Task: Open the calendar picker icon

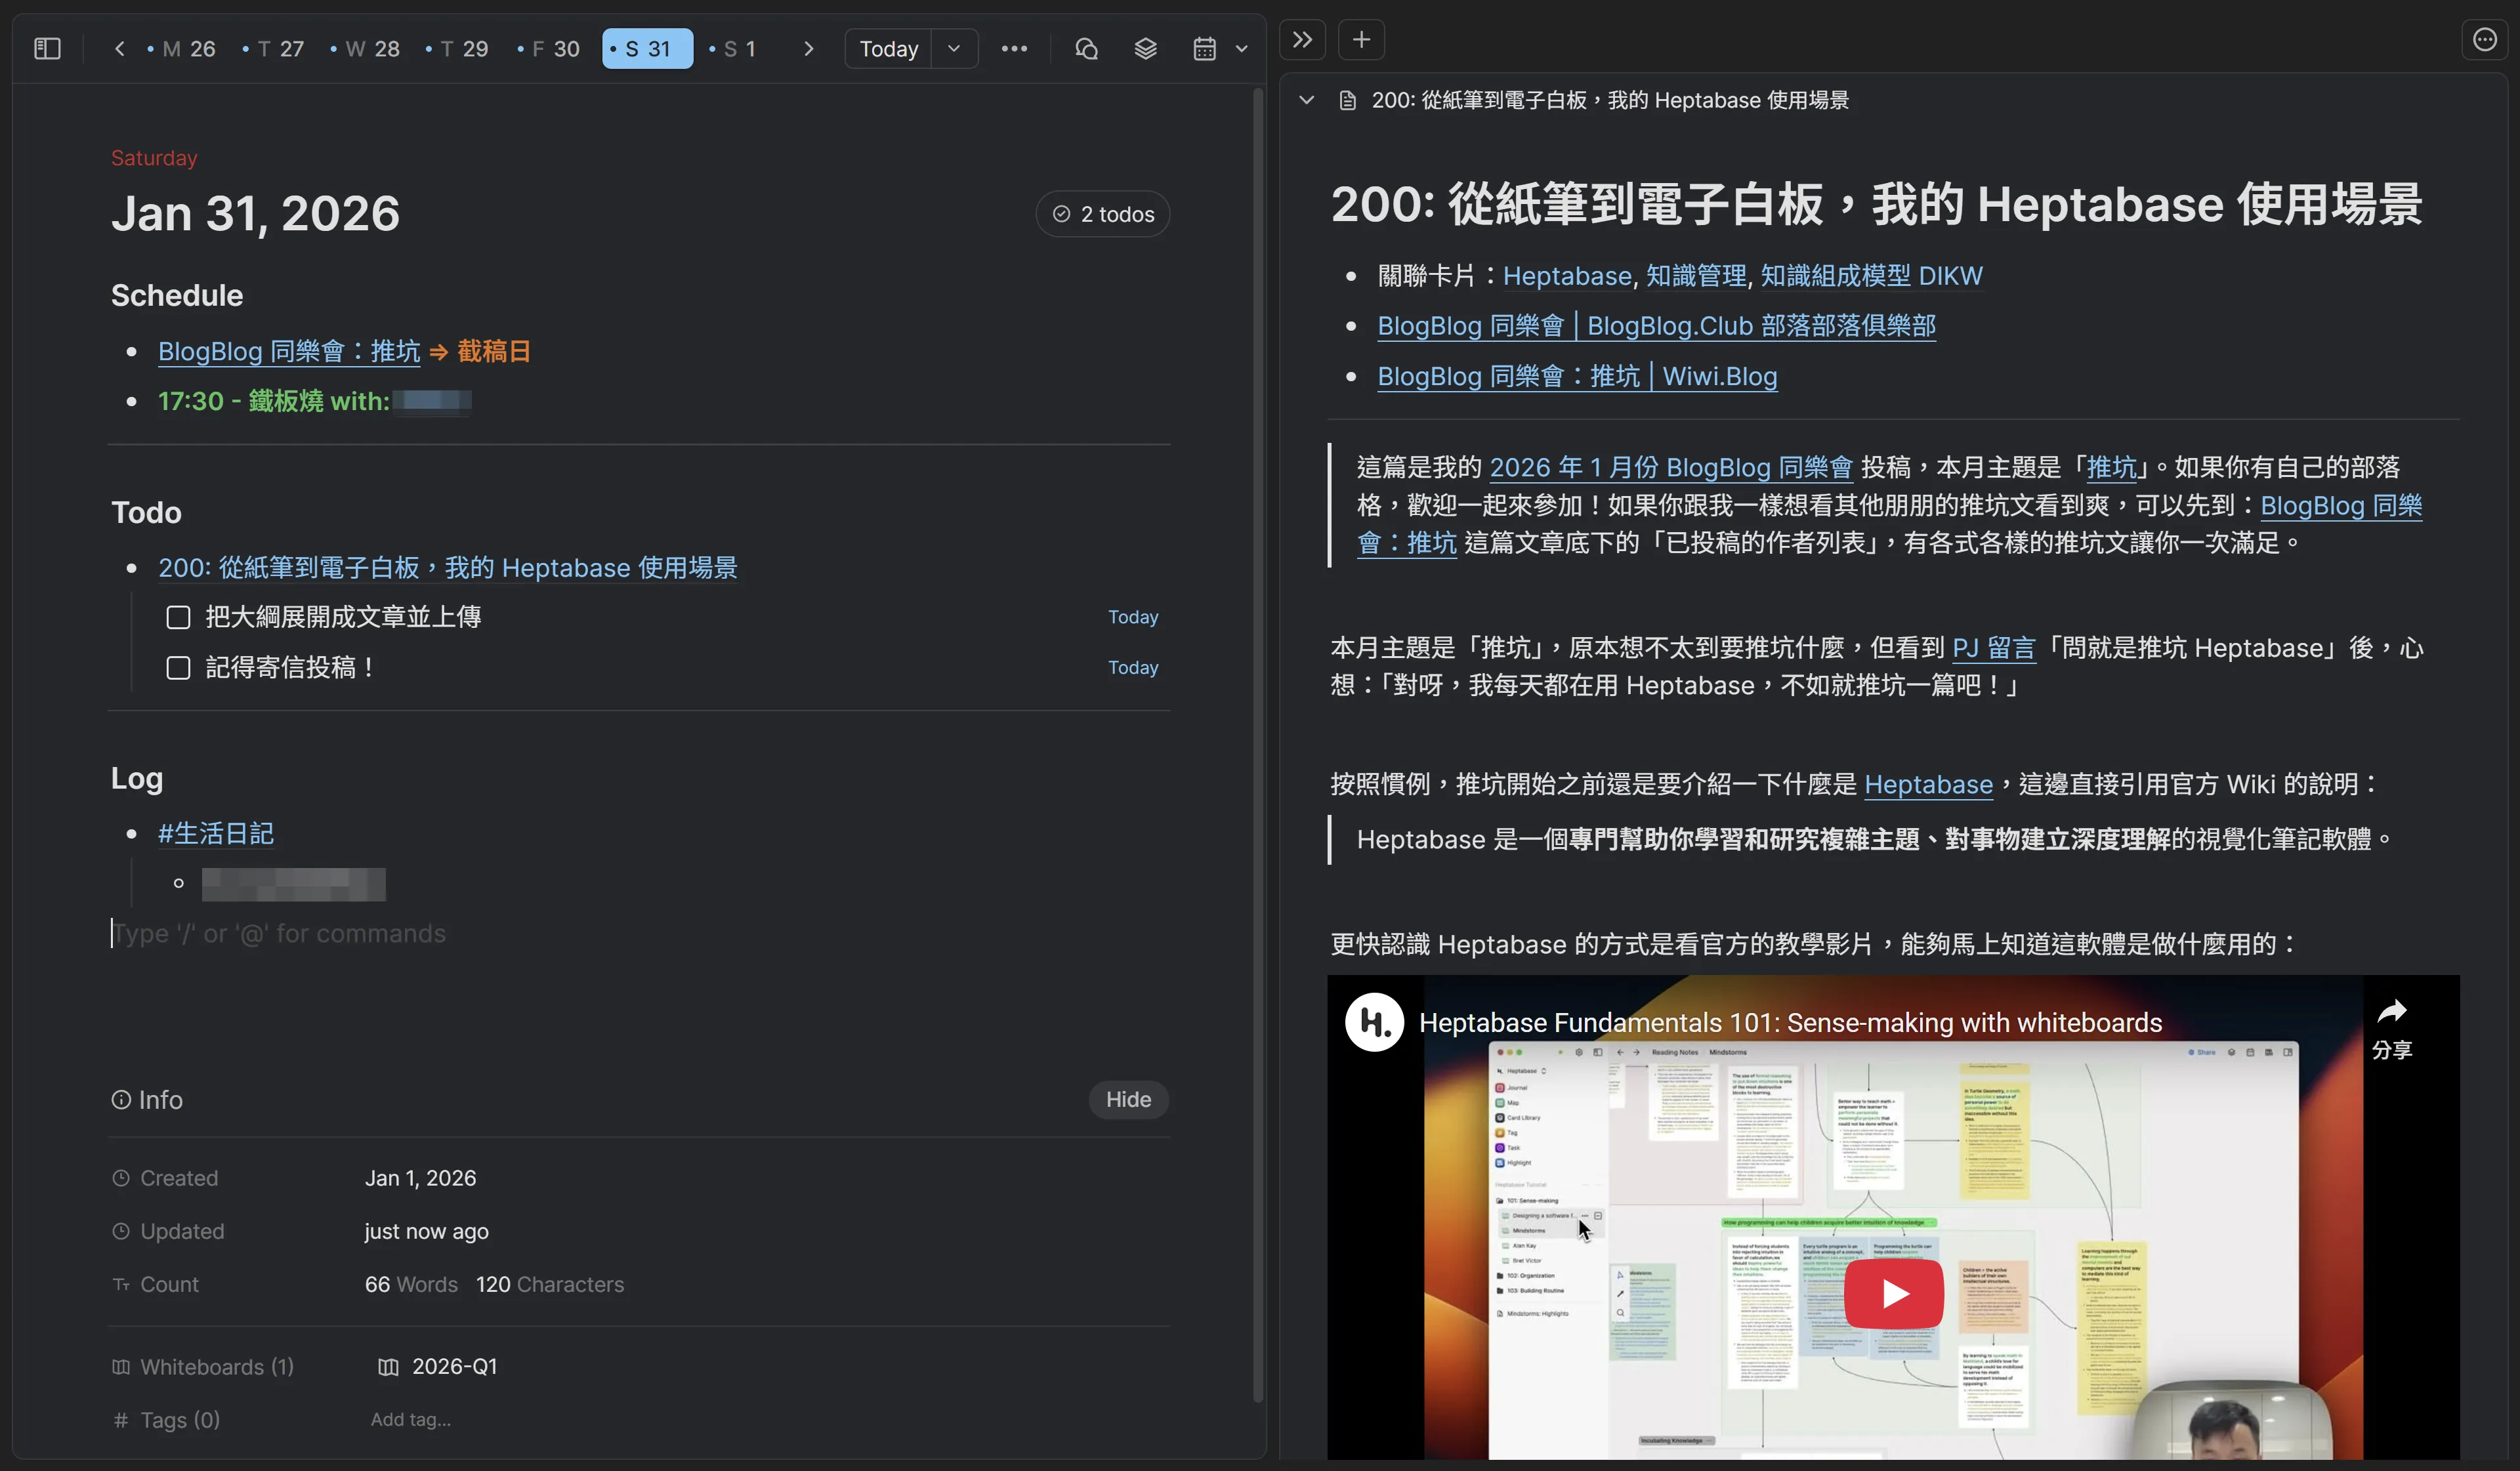Action: click(x=1204, y=48)
